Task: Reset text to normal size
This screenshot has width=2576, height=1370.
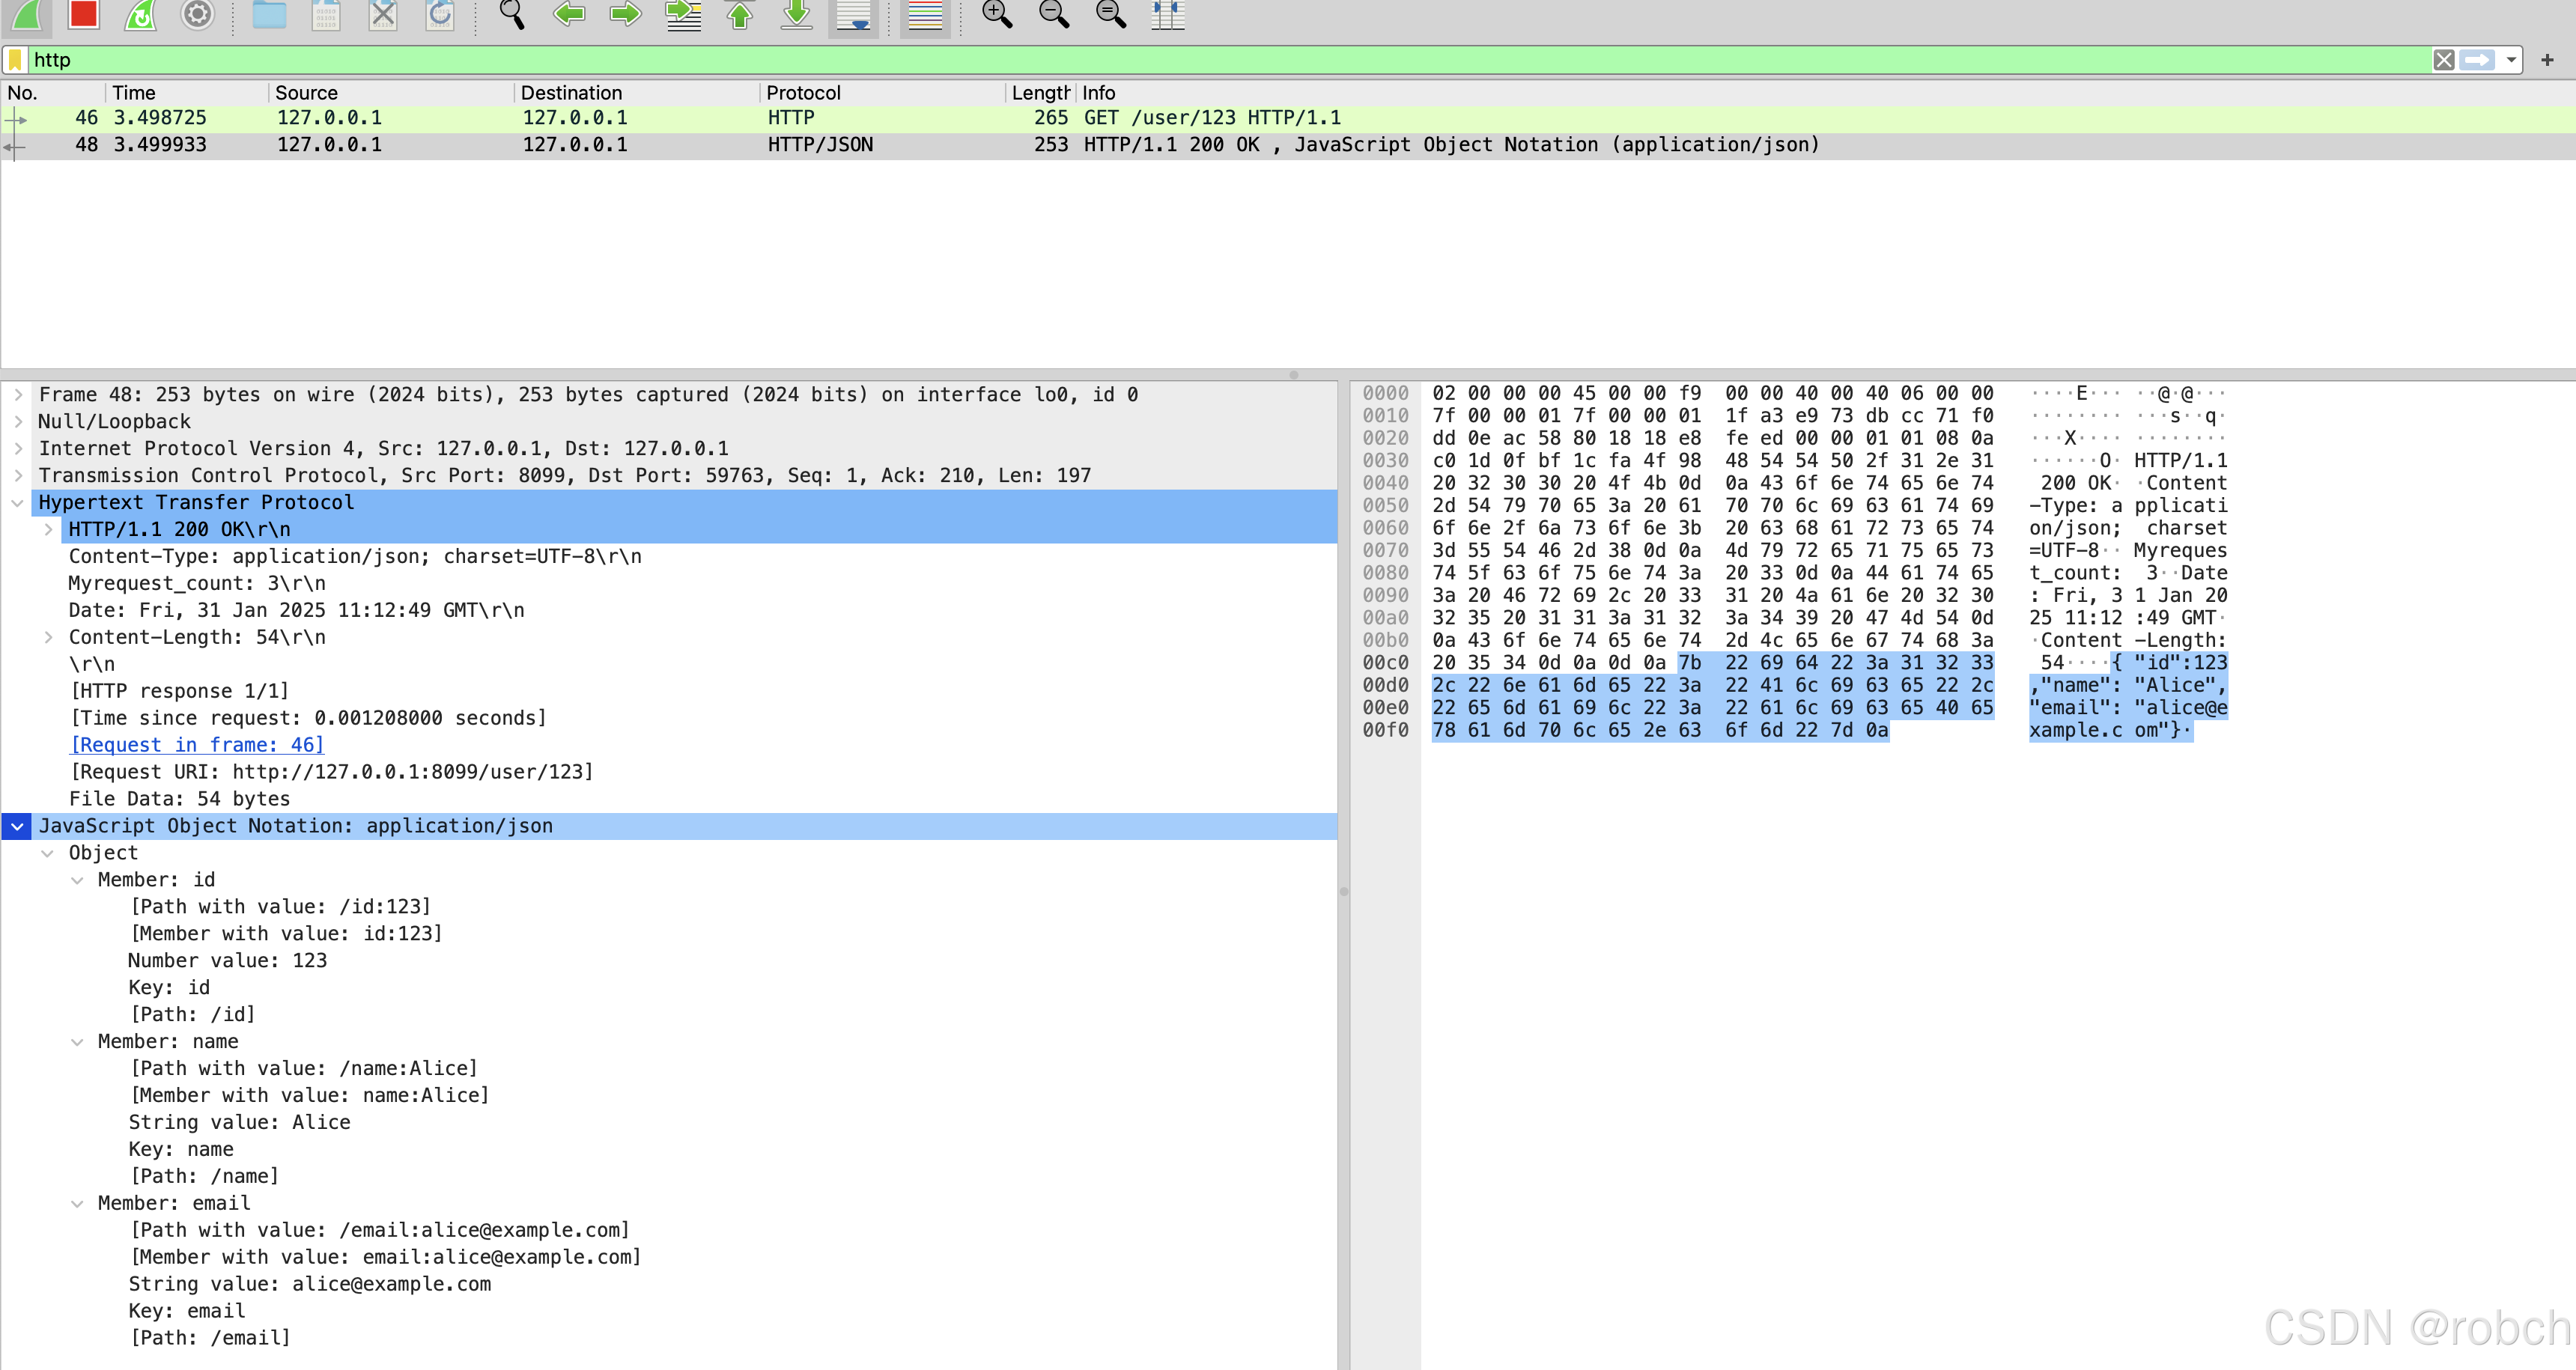Action: point(1111,14)
